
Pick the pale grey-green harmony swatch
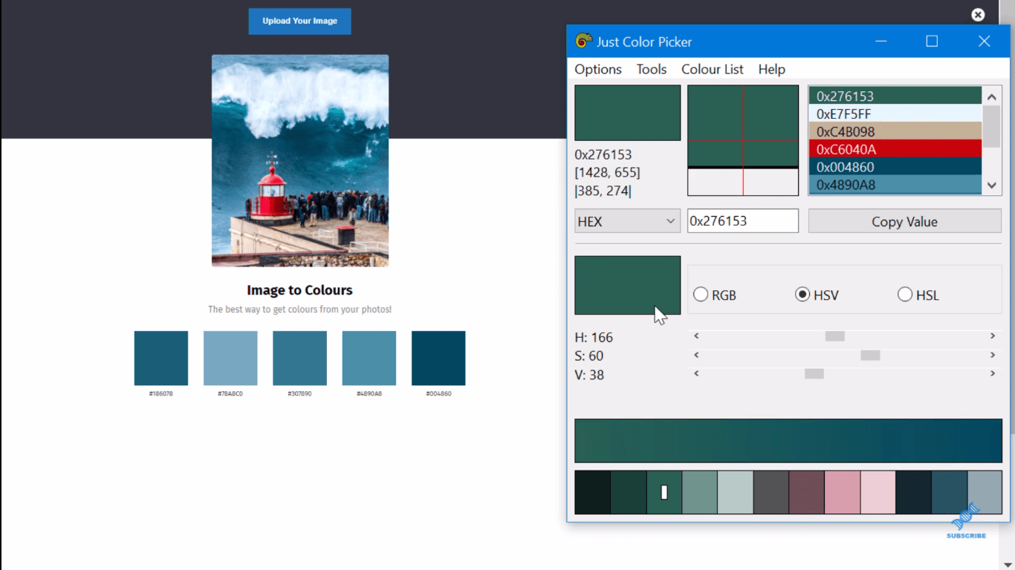point(736,492)
